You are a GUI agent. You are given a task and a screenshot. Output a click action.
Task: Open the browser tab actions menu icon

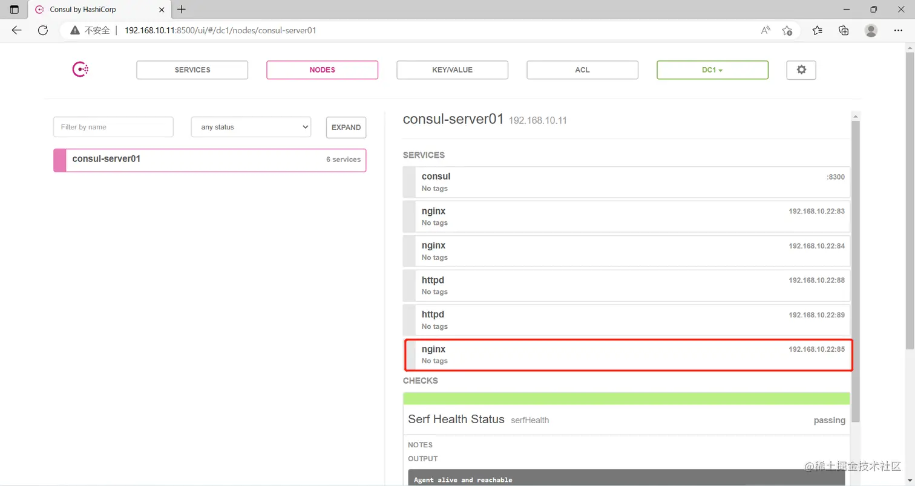click(15, 10)
